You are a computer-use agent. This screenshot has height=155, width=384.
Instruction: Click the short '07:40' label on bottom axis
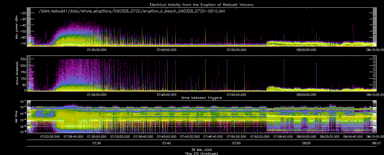pos(167,143)
